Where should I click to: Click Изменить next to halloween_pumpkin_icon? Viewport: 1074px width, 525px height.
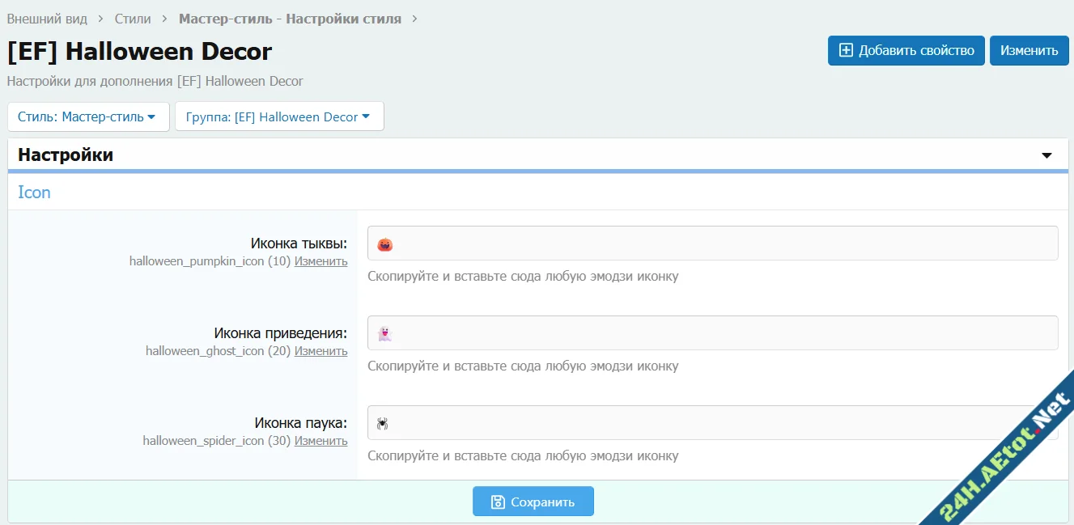tap(321, 261)
